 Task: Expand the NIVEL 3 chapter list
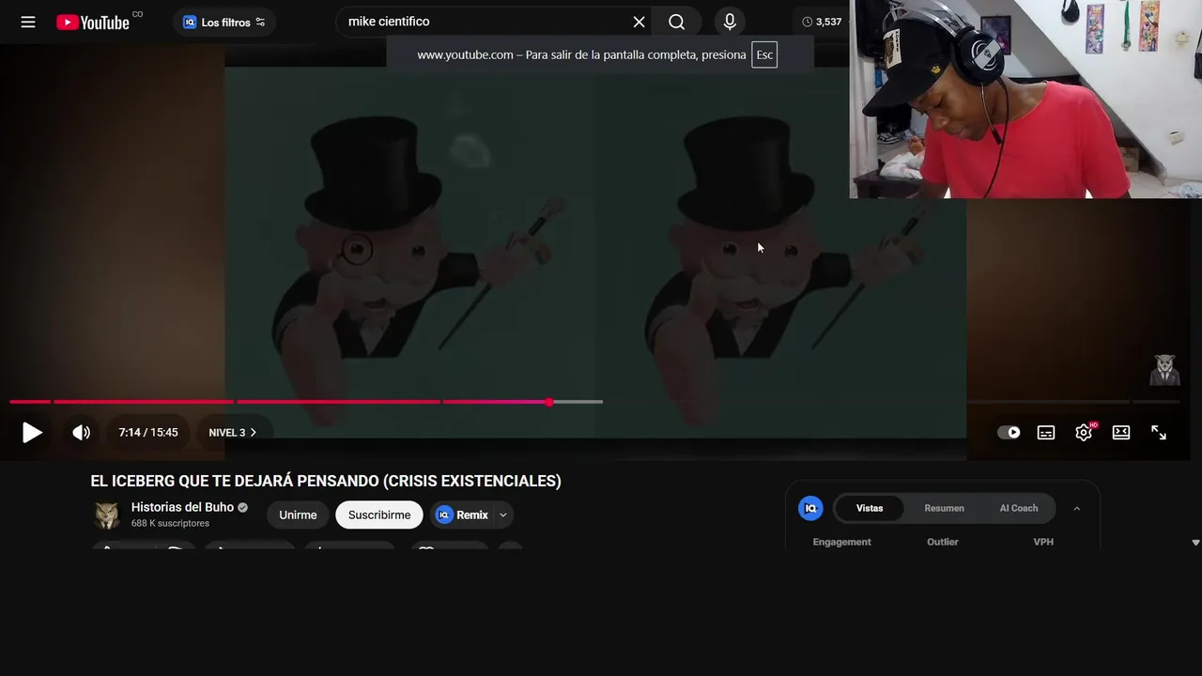pyautogui.click(x=232, y=433)
